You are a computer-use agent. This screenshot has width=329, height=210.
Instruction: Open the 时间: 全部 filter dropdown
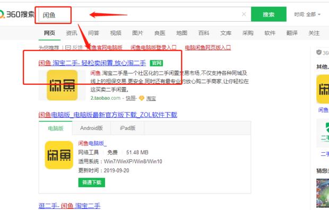(x=307, y=14)
